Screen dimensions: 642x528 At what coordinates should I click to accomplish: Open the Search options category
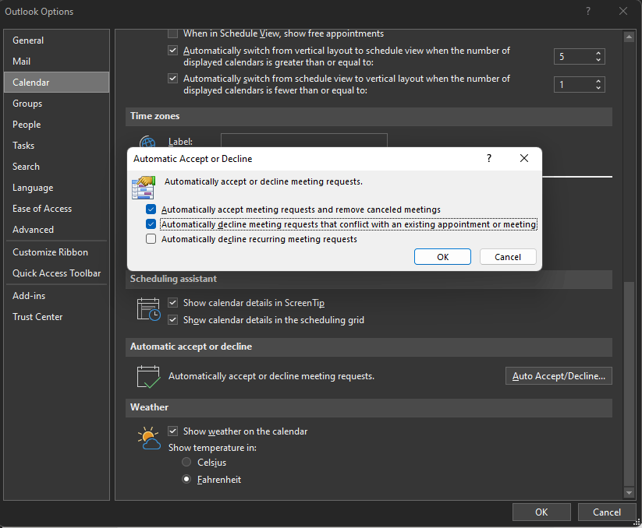pos(56,167)
